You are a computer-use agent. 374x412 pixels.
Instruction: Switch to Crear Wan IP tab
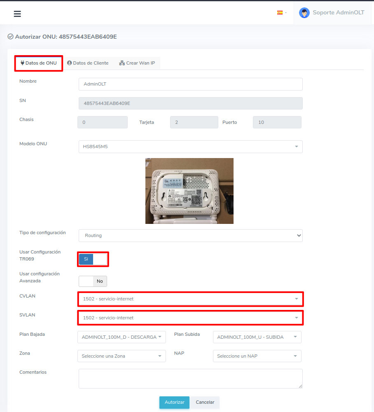[137, 63]
